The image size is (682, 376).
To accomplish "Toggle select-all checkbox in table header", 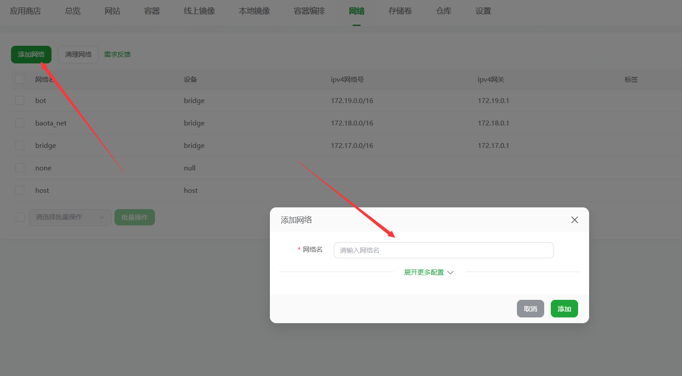I will click(20, 79).
